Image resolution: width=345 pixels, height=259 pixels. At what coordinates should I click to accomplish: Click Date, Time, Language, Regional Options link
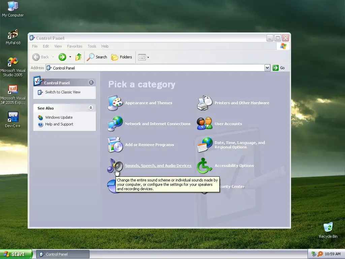pyautogui.click(x=240, y=145)
